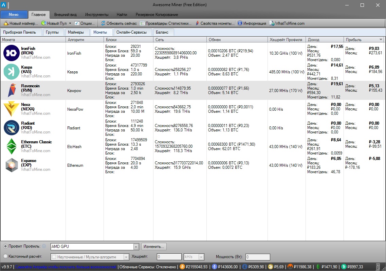Image resolution: width=386 pixels, height=271 pixels.
Task: Click the Statistics Providers icon
Action: 142,23
